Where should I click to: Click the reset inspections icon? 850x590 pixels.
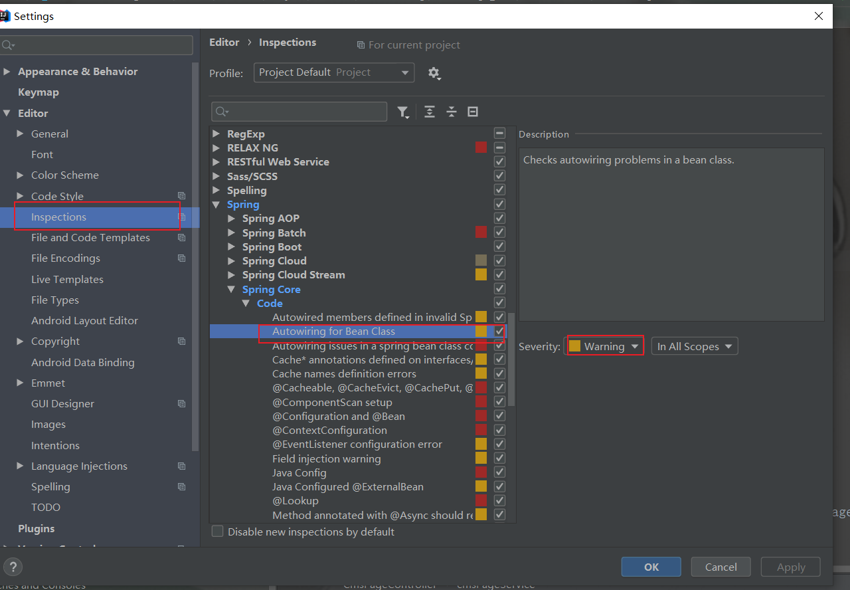pyautogui.click(x=472, y=112)
